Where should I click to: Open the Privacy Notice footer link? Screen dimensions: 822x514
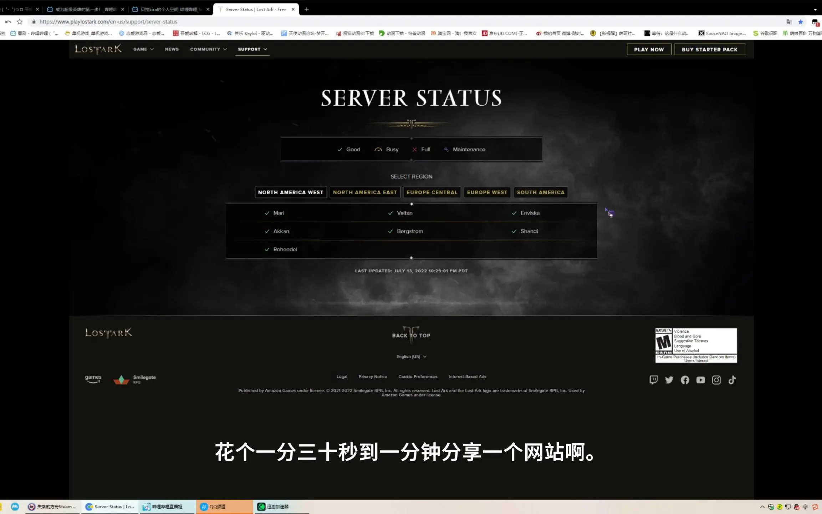(373, 377)
